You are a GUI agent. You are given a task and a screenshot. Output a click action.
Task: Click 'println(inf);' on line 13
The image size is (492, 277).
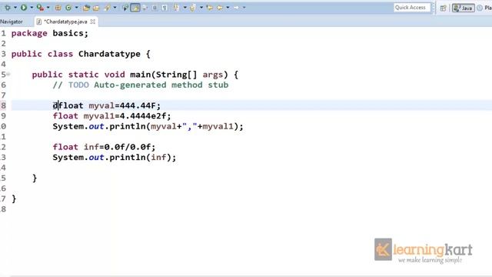point(142,158)
